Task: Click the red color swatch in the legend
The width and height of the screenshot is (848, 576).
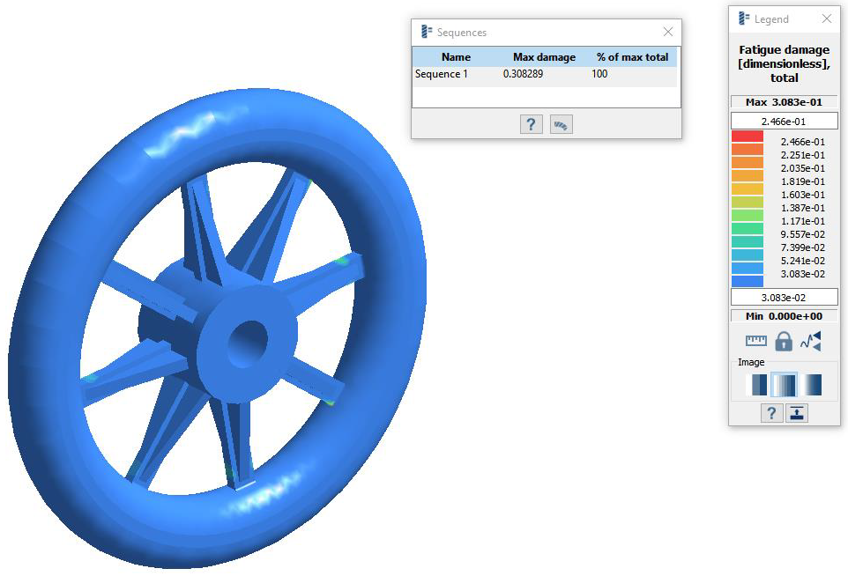Action: tap(748, 137)
